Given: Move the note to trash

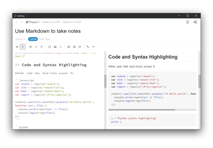Looking at the screenshot, I should point(188,22).
